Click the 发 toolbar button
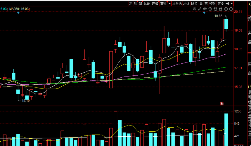The height and width of the screenshot is (146, 251). 131,4
